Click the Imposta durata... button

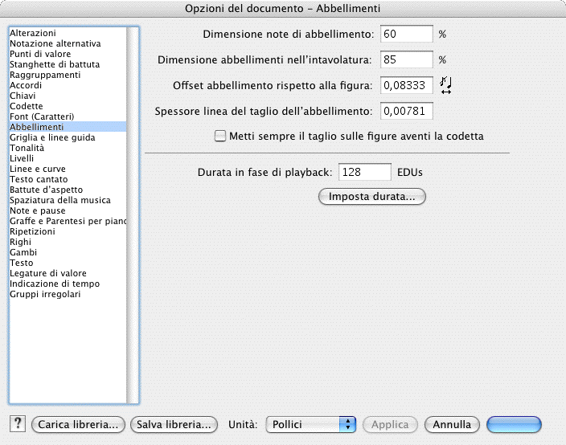pyautogui.click(x=372, y=197)
